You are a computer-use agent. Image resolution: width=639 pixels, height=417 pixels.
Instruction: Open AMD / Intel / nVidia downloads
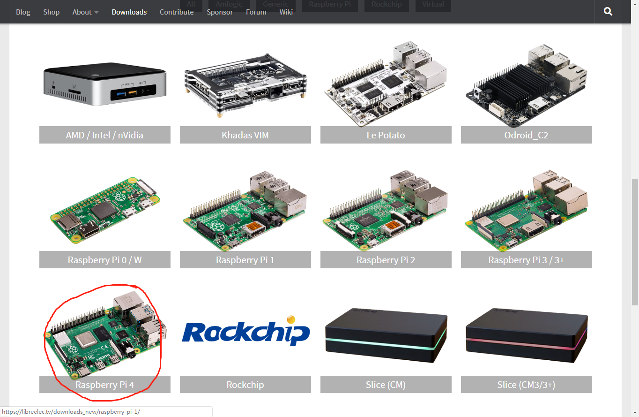pyautogui.click(x=105, y=135)
